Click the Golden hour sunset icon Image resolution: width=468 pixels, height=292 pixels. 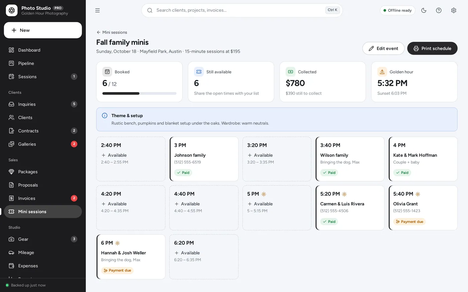382,72
